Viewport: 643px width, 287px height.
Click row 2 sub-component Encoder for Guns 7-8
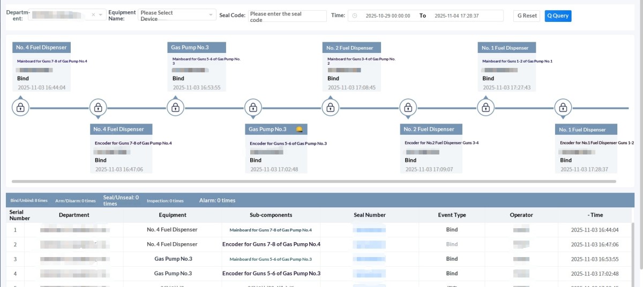271,244
